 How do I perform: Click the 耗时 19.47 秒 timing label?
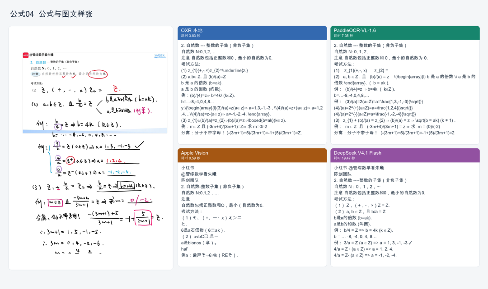pos(344,158)
